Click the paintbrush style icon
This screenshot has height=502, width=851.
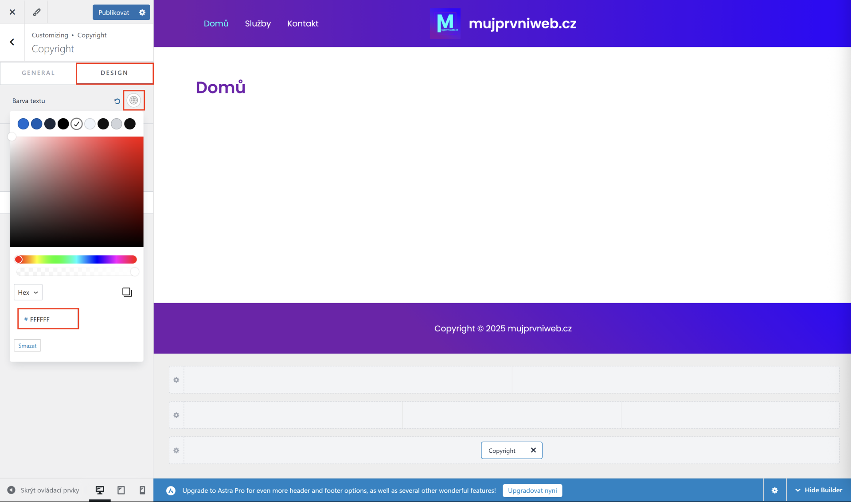click(36, 12)
